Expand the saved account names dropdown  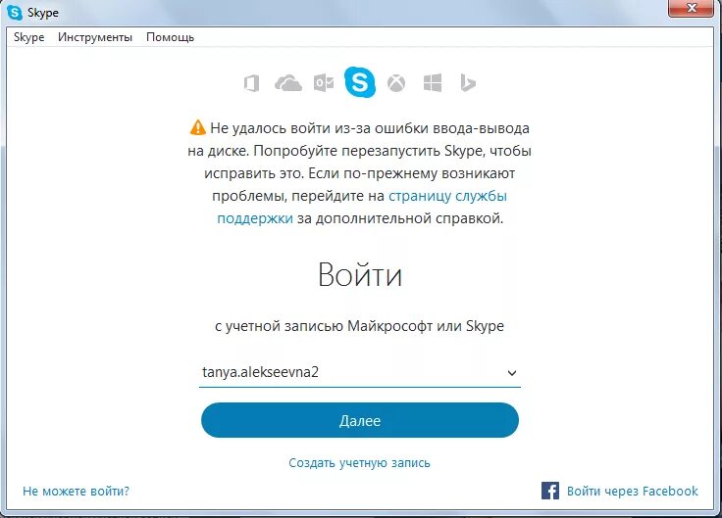click(x=511, y=373)
